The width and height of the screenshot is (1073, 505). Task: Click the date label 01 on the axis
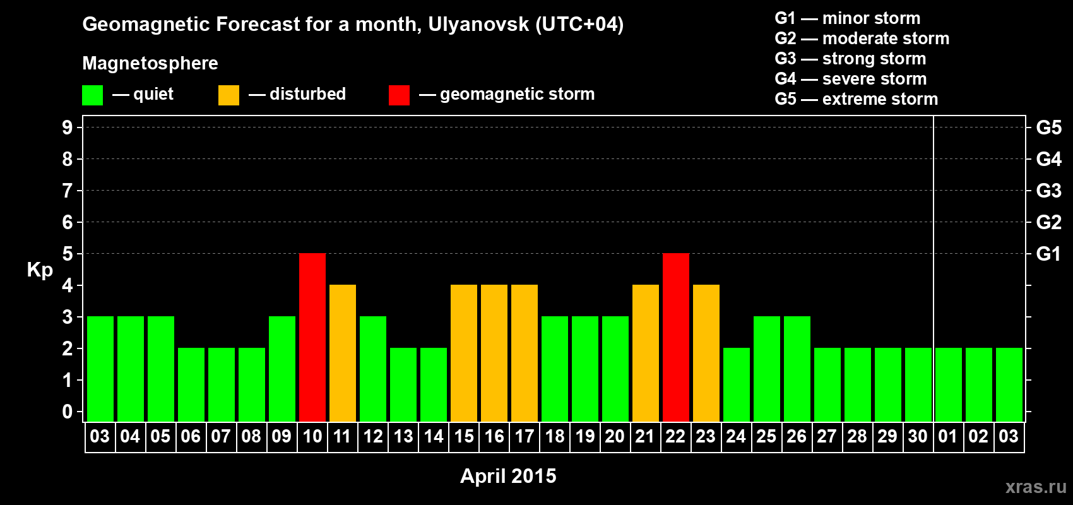pos(948,436)
